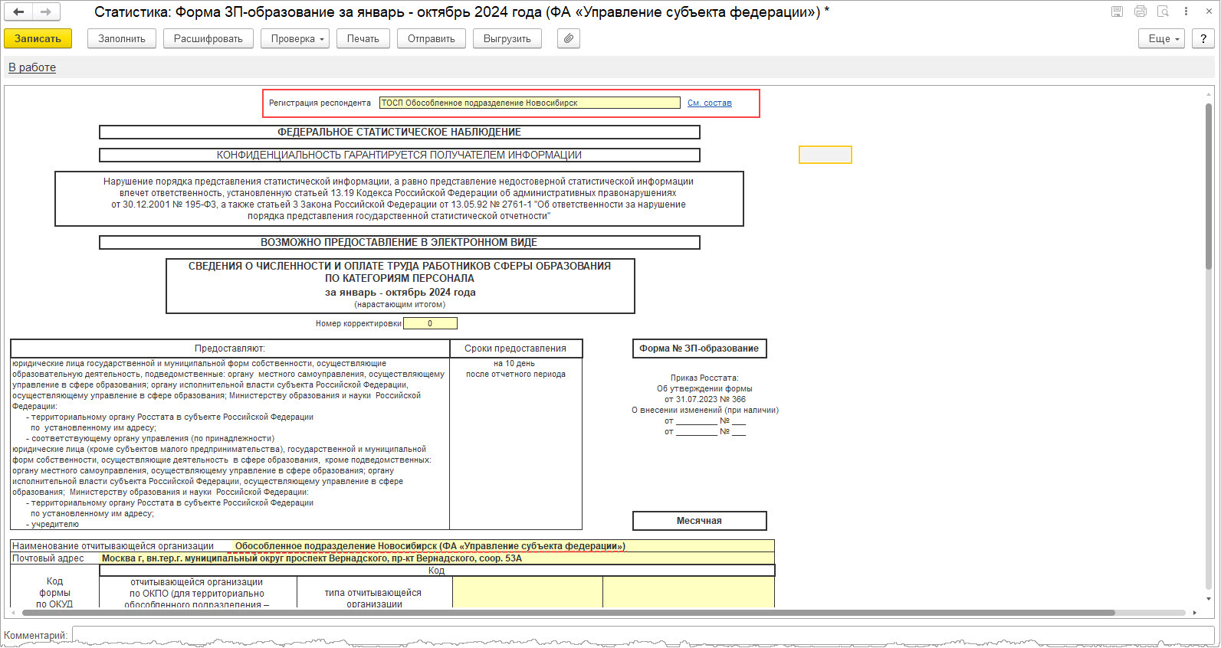Click 'на 10 день' deadline text
Image resolution: width=1221 pixels, height=648 pixels.
(x=514, y=364)
